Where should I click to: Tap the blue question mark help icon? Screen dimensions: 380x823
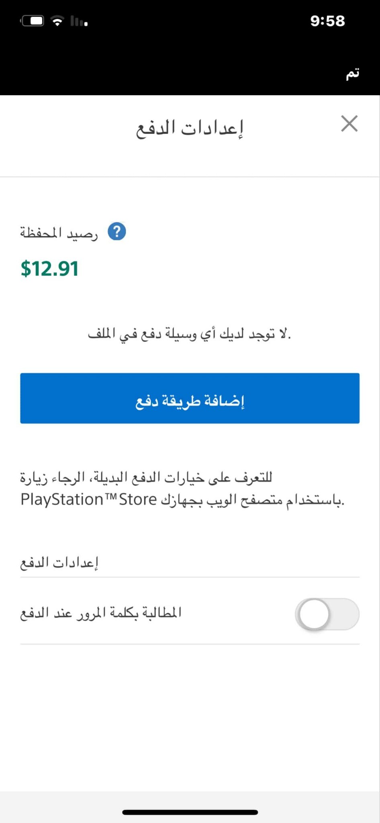(x=117, y=232)
